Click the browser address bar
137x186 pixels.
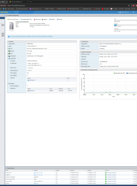click(67, 5)
